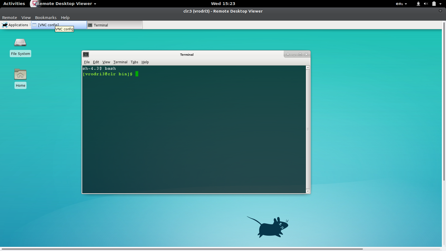The image size is (446, 251).
Task: Maximize the Terminal window
Action: pyautogui.click(x=300, y=54)
